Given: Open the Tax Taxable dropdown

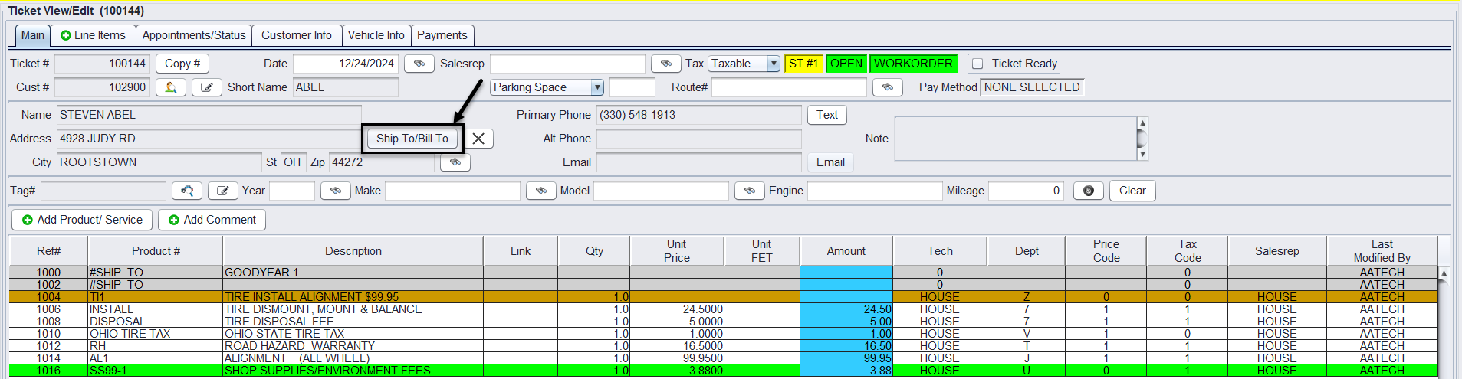Looking at the screenshot, I should pos(774,64).
